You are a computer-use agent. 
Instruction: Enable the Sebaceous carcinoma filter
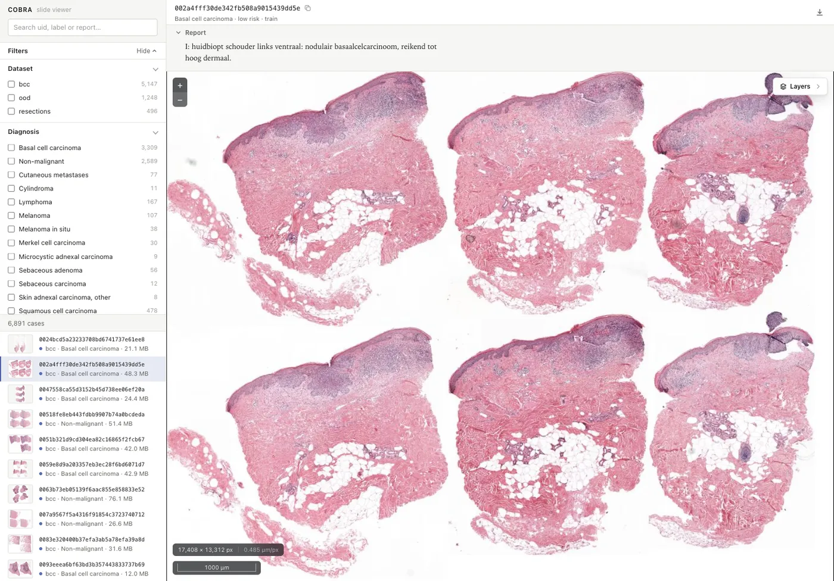pos(11,284)
